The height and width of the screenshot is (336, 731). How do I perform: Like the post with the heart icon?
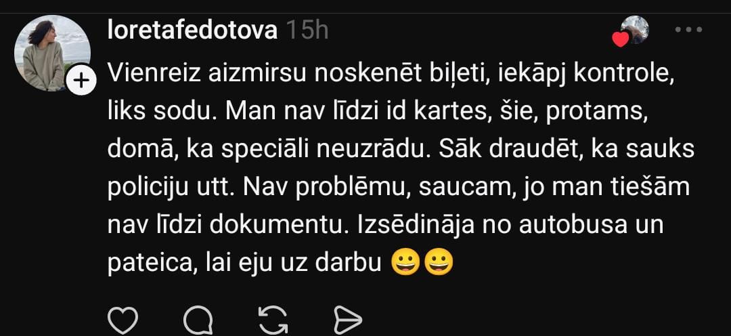[123, 320]
